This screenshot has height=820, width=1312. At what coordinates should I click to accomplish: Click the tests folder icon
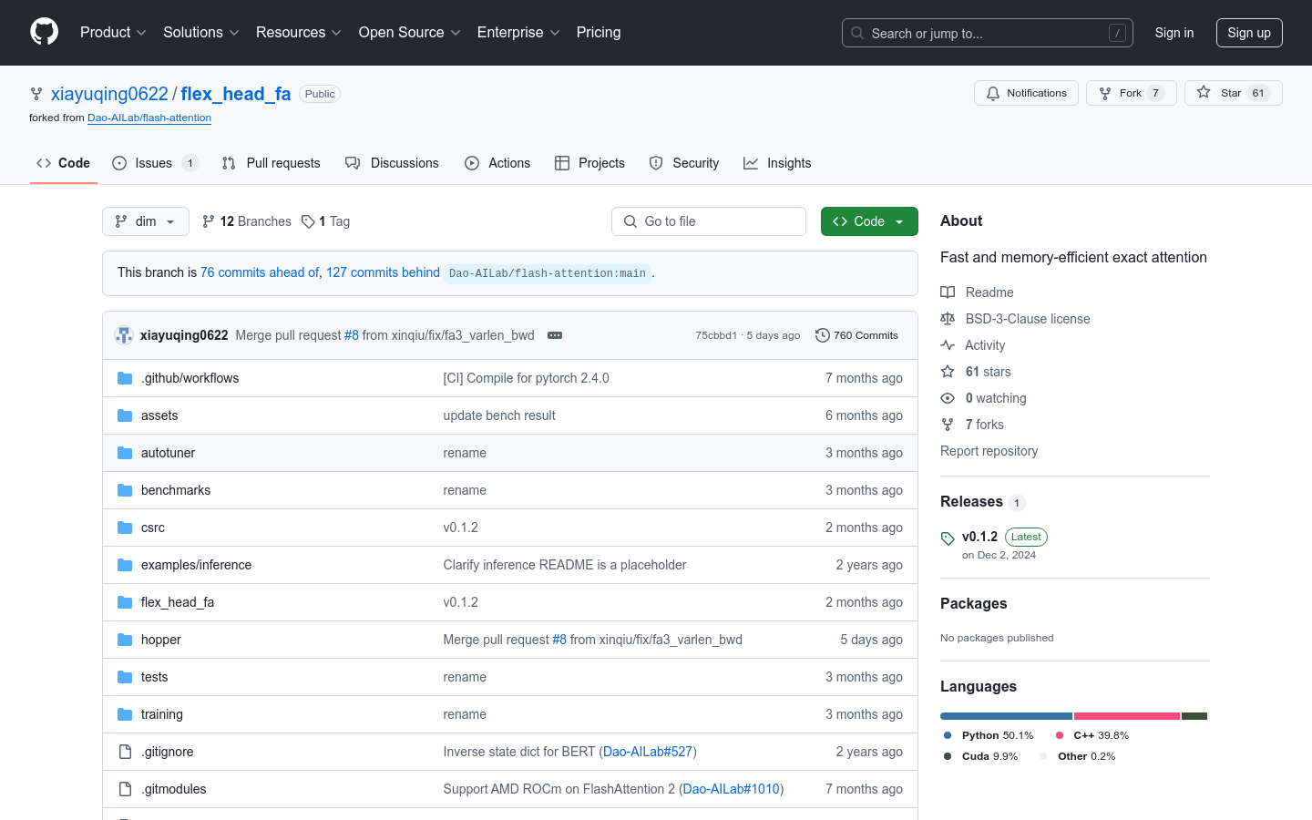125,677
